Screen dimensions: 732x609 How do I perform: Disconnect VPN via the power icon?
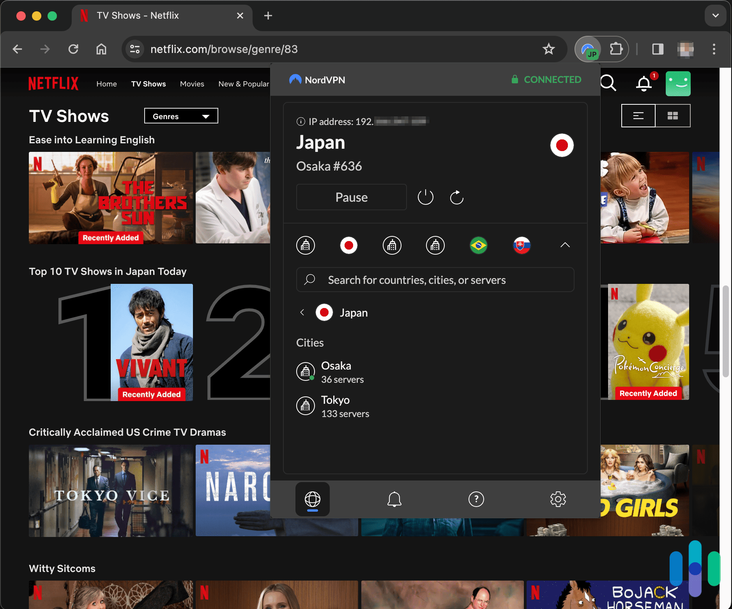pyautogui.click(x=425, y=197)
